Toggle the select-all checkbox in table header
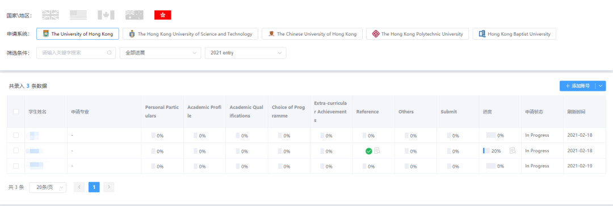Image resolution: width=613 pixels, height=206 pixels. [x=16, y=111]
